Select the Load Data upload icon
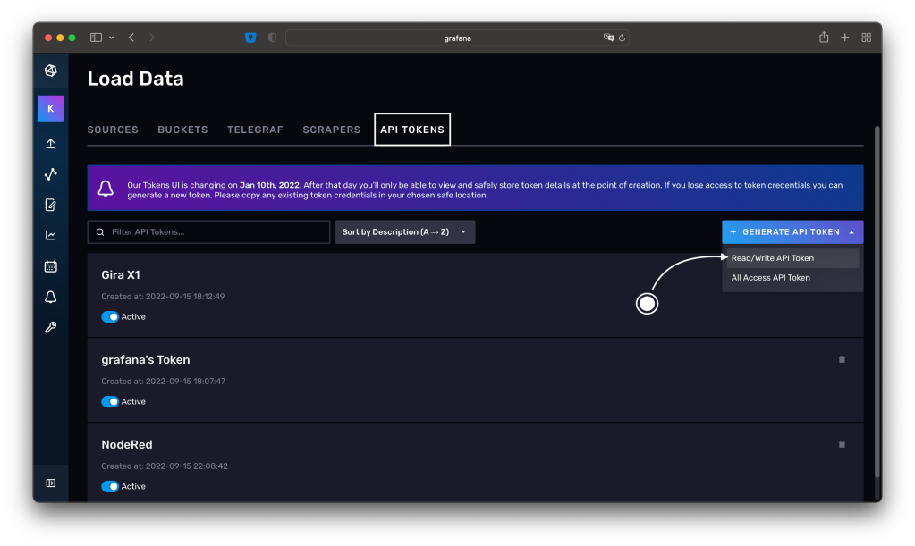This screenshot has width=915, height=546. pos(50,142)
